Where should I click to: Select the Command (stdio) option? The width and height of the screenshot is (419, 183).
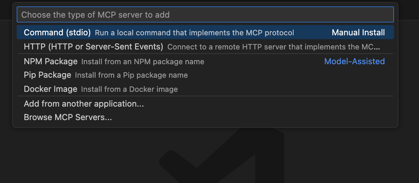tap(57, 32)
